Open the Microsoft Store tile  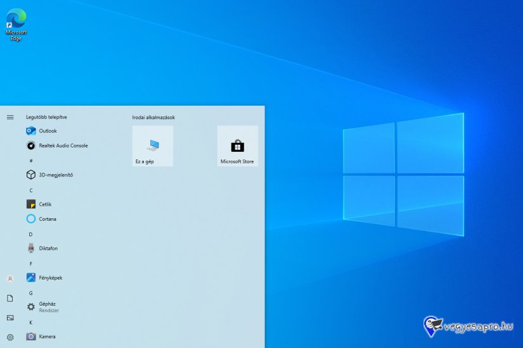237,146
